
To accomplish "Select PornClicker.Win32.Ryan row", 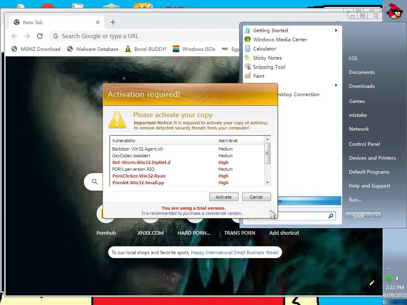I will [x=187, y=176].
